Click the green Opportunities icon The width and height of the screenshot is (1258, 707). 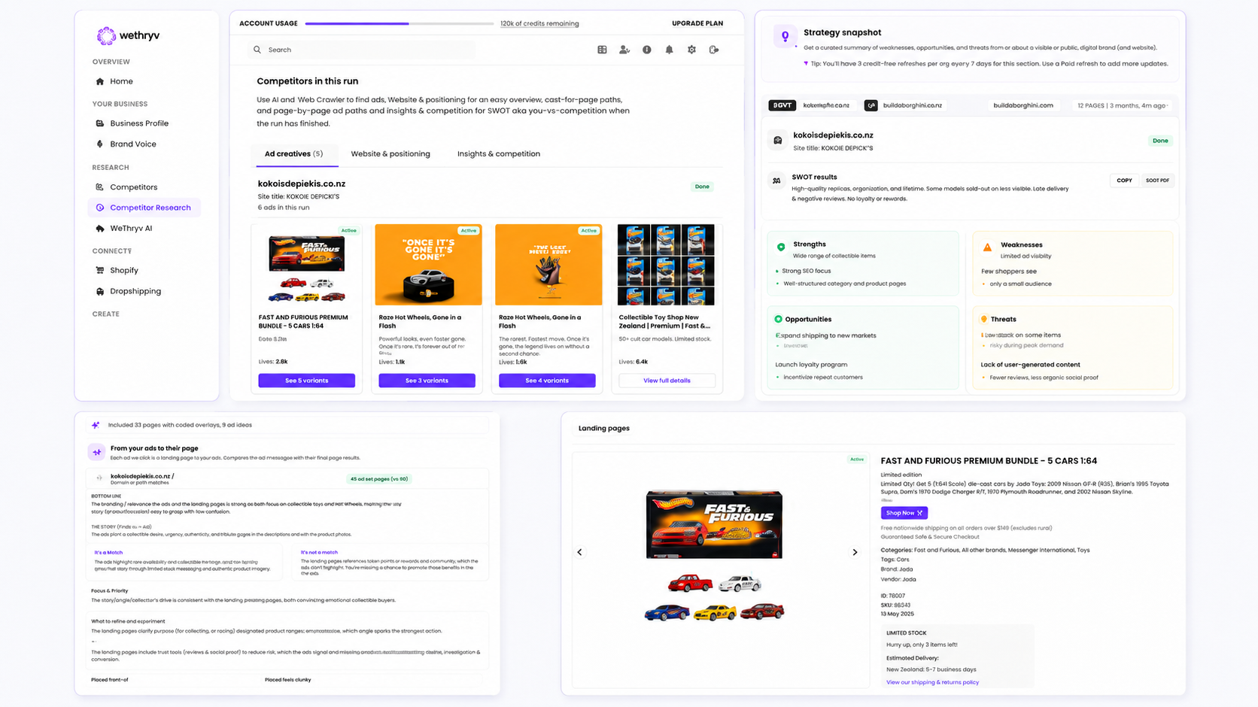pos(778,319)
